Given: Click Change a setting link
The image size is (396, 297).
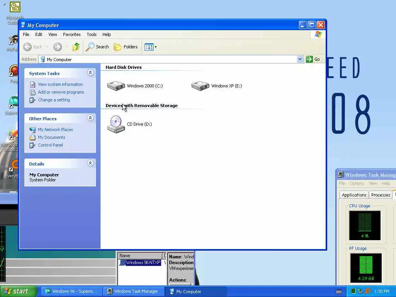Looking at the screenshot, I should (x=54, y=100).
